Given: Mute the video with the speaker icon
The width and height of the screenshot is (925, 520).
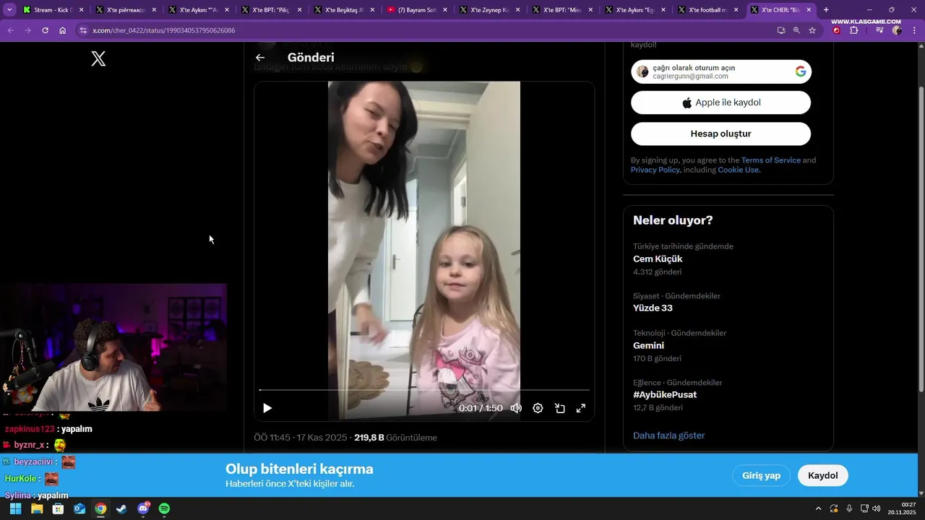Looking at the screenshot, I should click(x=516, y=408).
